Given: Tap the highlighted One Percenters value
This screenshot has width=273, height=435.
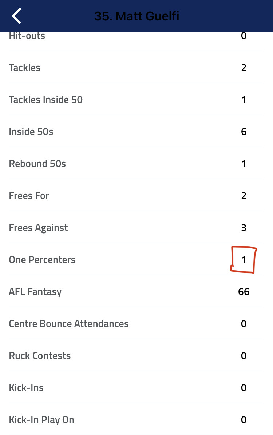Looking at the screenshot, I should coord(244,260).
